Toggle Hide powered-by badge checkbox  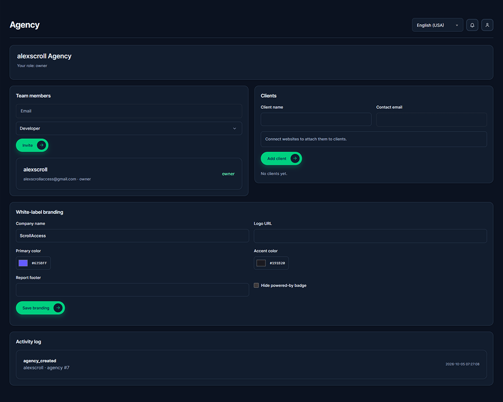256,285
